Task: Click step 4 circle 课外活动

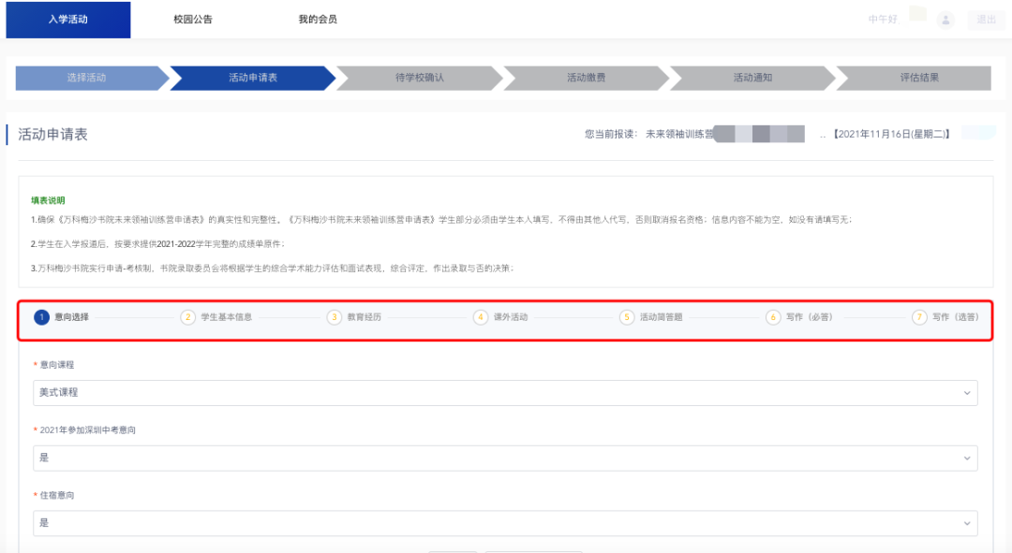Action: pyautogui.click(x=481, y=317)
